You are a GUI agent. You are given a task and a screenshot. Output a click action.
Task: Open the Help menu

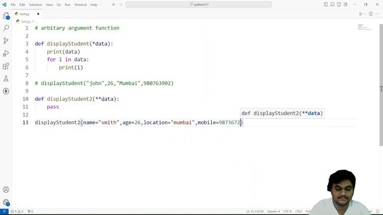[94, 5]
